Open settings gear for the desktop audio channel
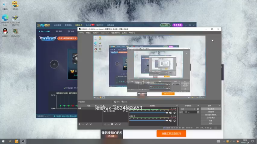This screenshot has height=144, width=257. click(174, 121)
